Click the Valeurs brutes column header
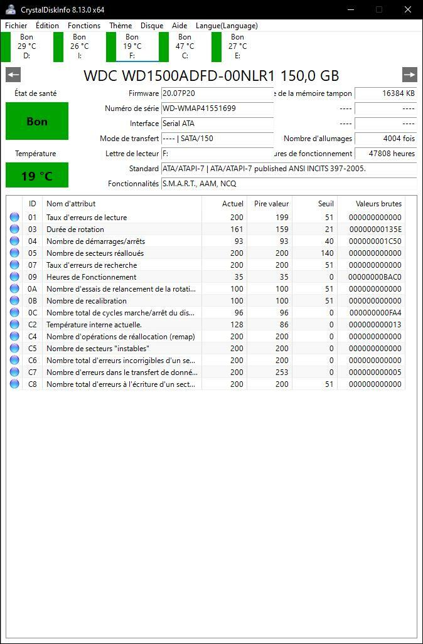The height and width of the screenshot is (644, 423). [x=371, y=204]
